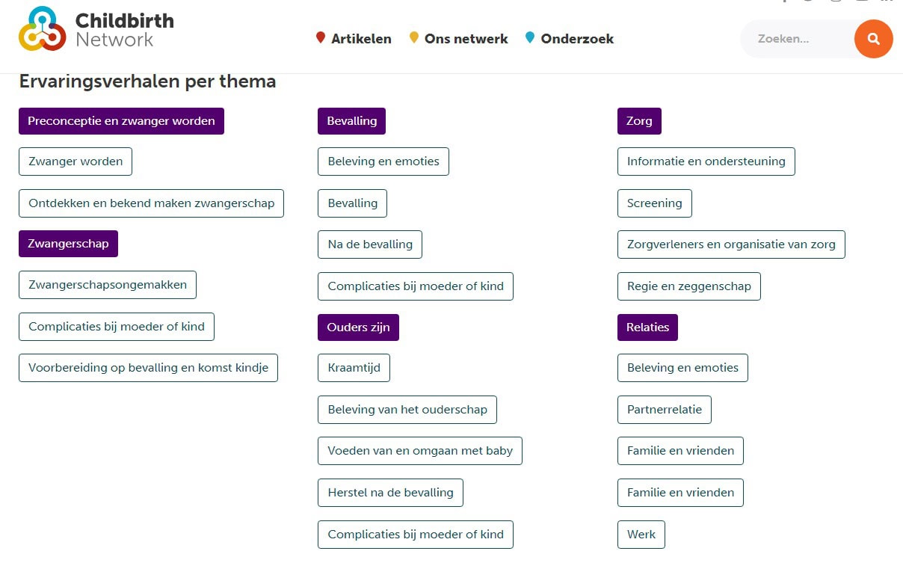Select the purple Ouders zijn category
This screenshot has height=563, width=903.
tap(358, 327)
